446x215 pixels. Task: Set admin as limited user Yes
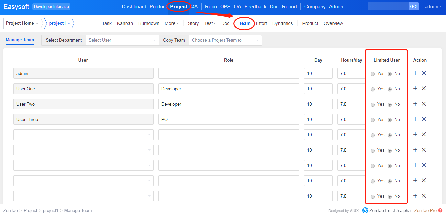(x=373, y=74)
